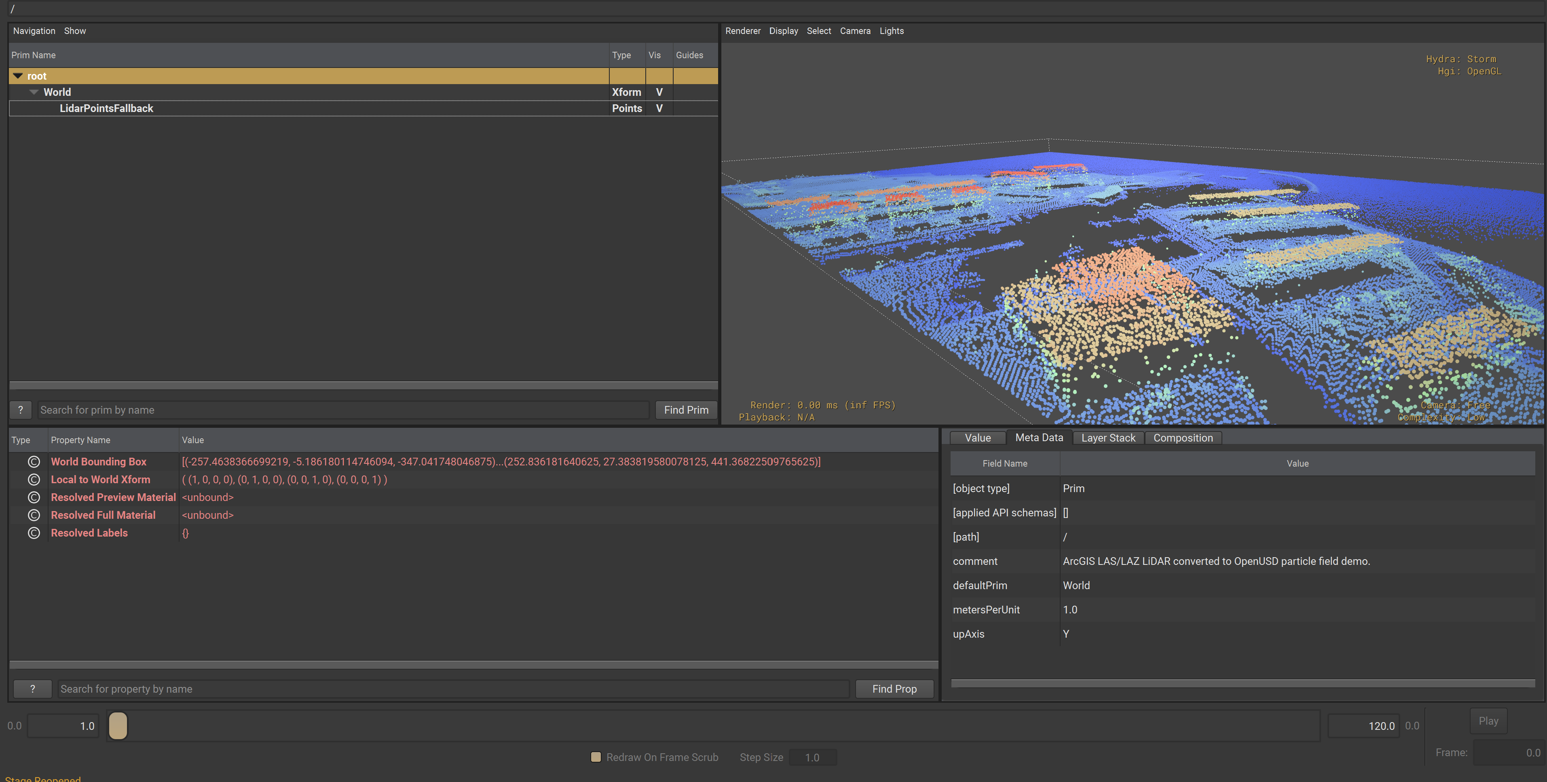The width and height of the screenshot is (1547, 782).
Task: Open prim search help question button
Action: 20,410
